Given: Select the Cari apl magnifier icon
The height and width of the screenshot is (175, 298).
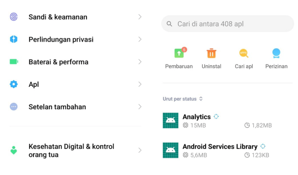Looking at the screenshot, I should tap(244, 53).
